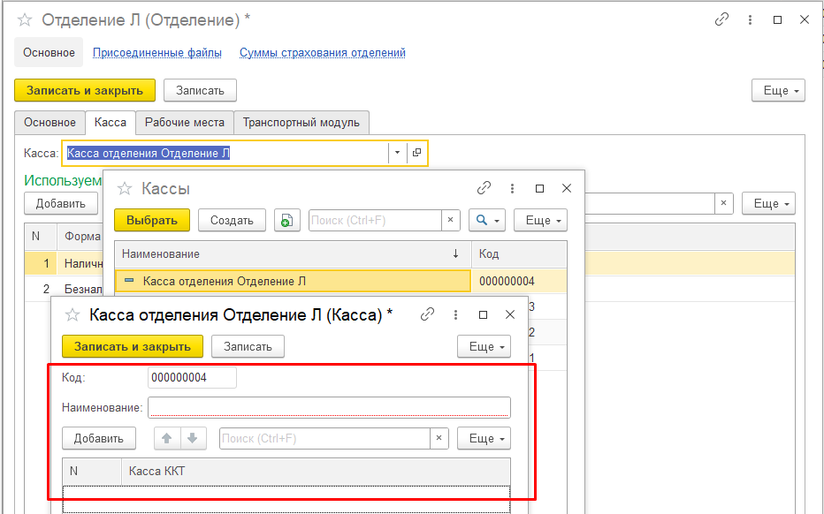The width and height of the screenshot is (824, 514).
Task: Switch to the Рабочие места tab
Action: 185,123
